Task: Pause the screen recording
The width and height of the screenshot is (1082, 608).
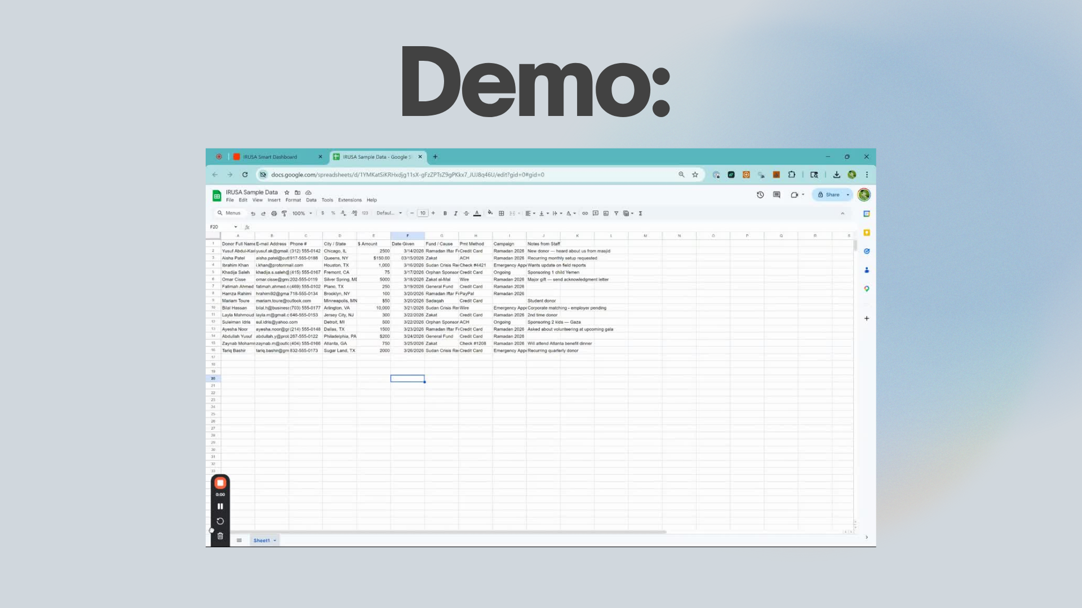Action: point(220,507)
